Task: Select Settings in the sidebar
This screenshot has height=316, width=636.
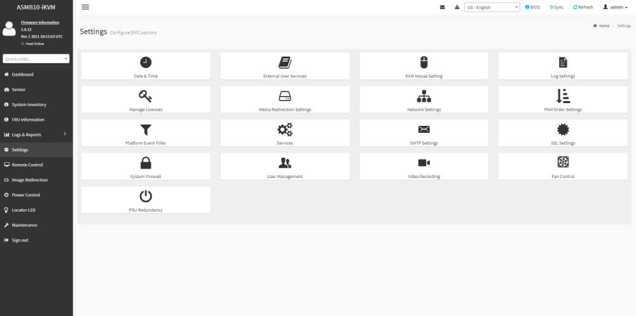Action: pyautogui.click(x=36, y=149)
